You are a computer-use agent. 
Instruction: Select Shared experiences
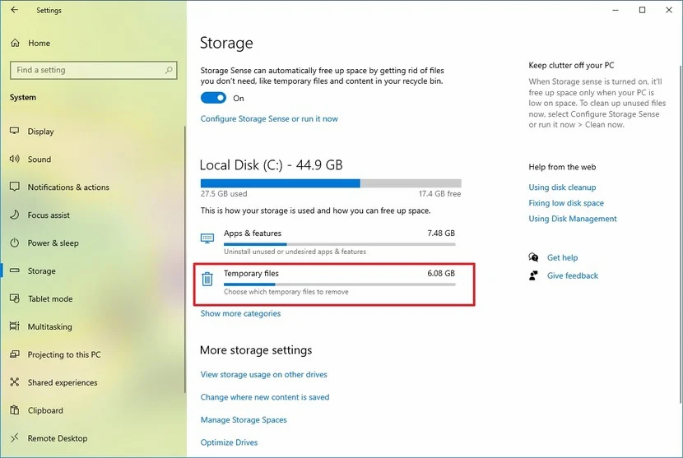(x=63, y=382)
